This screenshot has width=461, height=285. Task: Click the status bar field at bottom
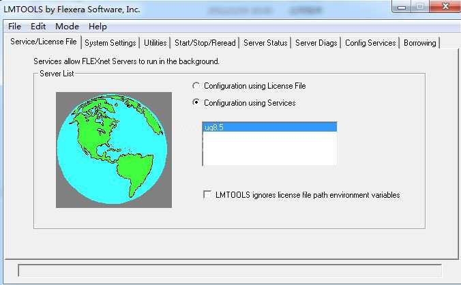tap(230, 271)
